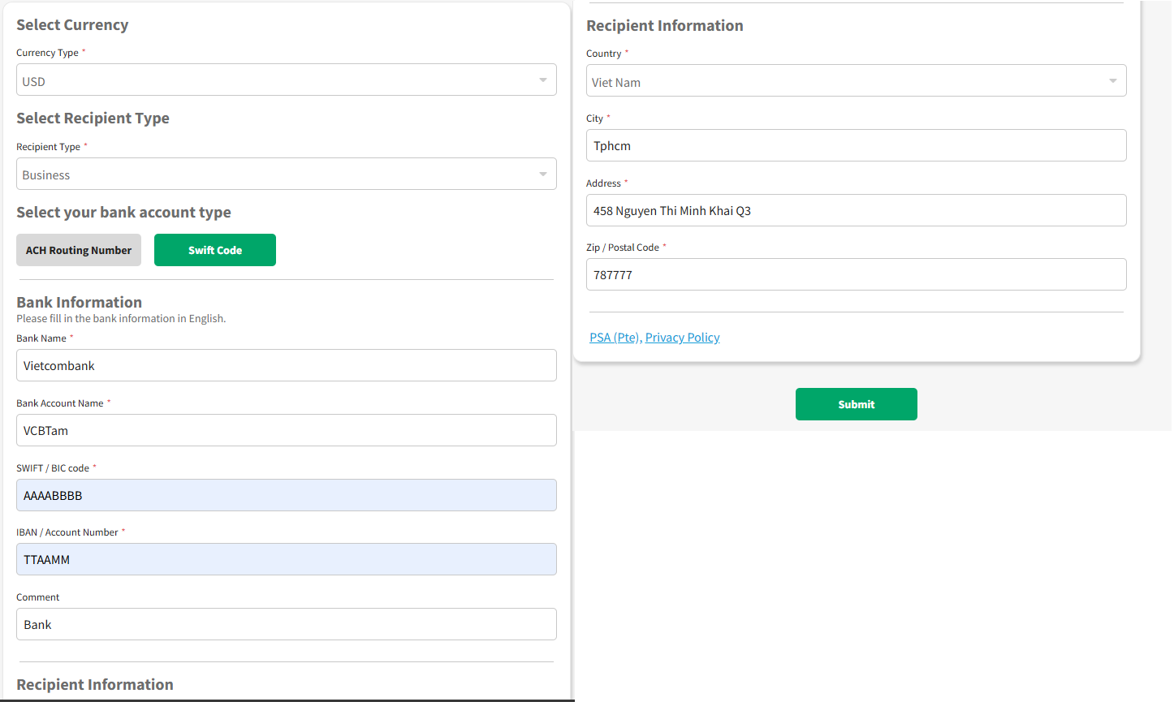The height and width of the screenshot is (702, 1174).
Task: Click the Bank Account Name field
Action: pyautogui.click(x=286, y=431)
